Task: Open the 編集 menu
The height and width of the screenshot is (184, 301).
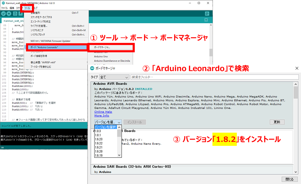Action: (12, 8)
